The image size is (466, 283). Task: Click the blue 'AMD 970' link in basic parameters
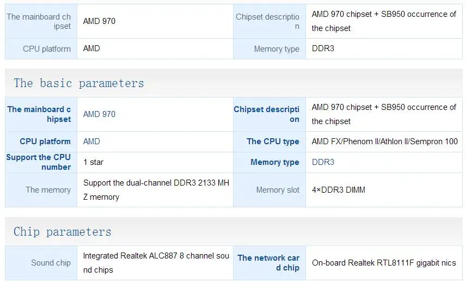pos(99,114)
